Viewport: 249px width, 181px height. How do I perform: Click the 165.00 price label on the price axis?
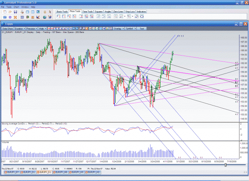243,50
